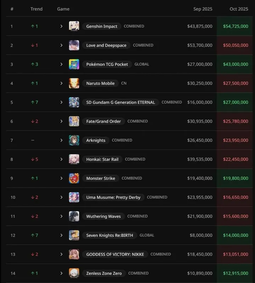Screen dimensions: 255x283
Task: Click the Monster Strike game icon
Action: click(74, 178)
